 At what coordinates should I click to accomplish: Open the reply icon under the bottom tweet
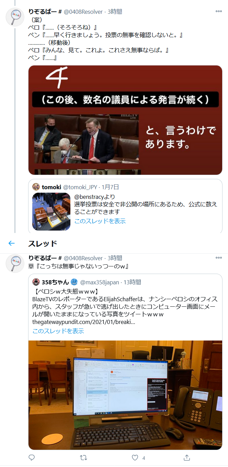[x=32, y=457]
